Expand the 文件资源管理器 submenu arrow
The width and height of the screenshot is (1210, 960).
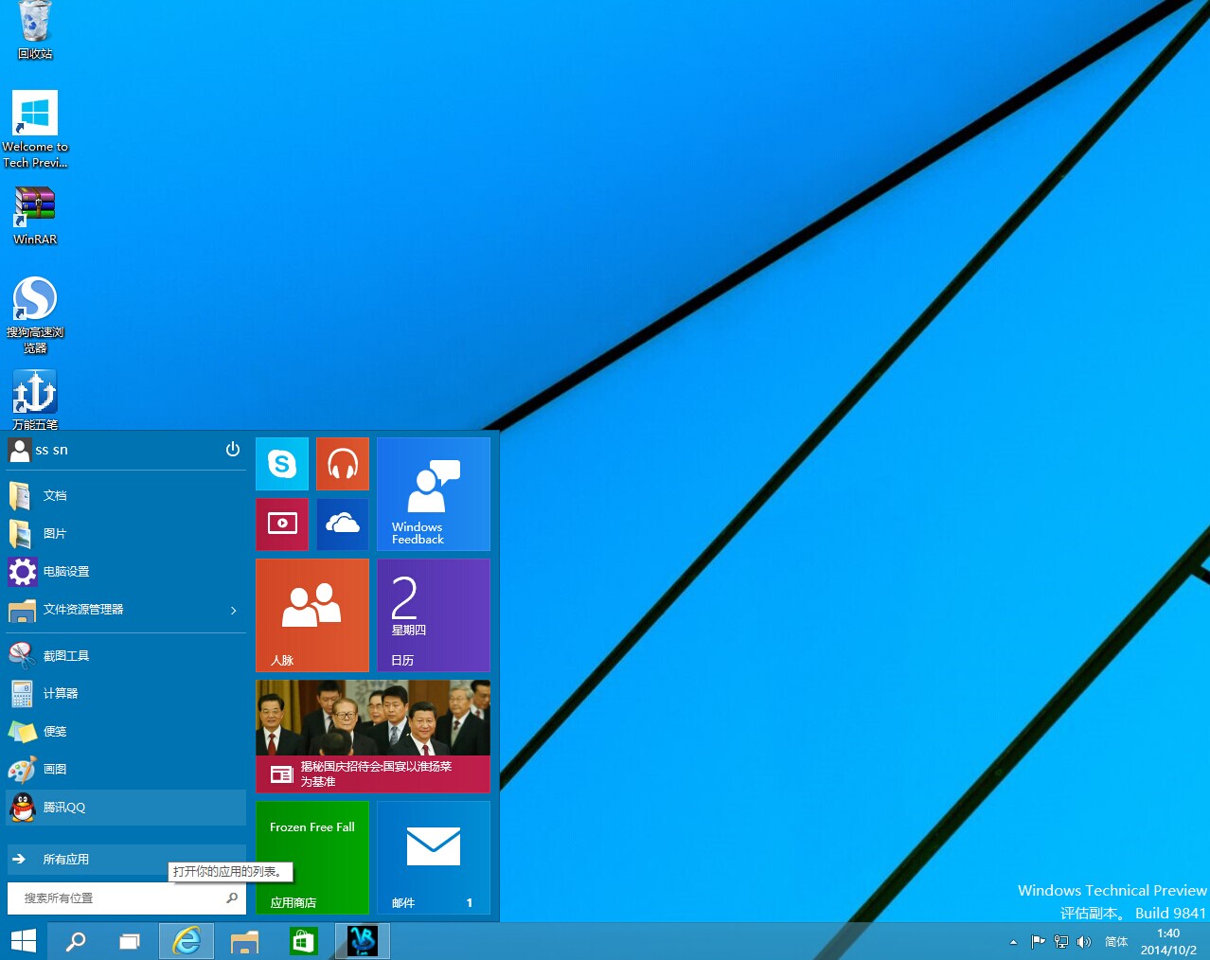coord(233,611)
